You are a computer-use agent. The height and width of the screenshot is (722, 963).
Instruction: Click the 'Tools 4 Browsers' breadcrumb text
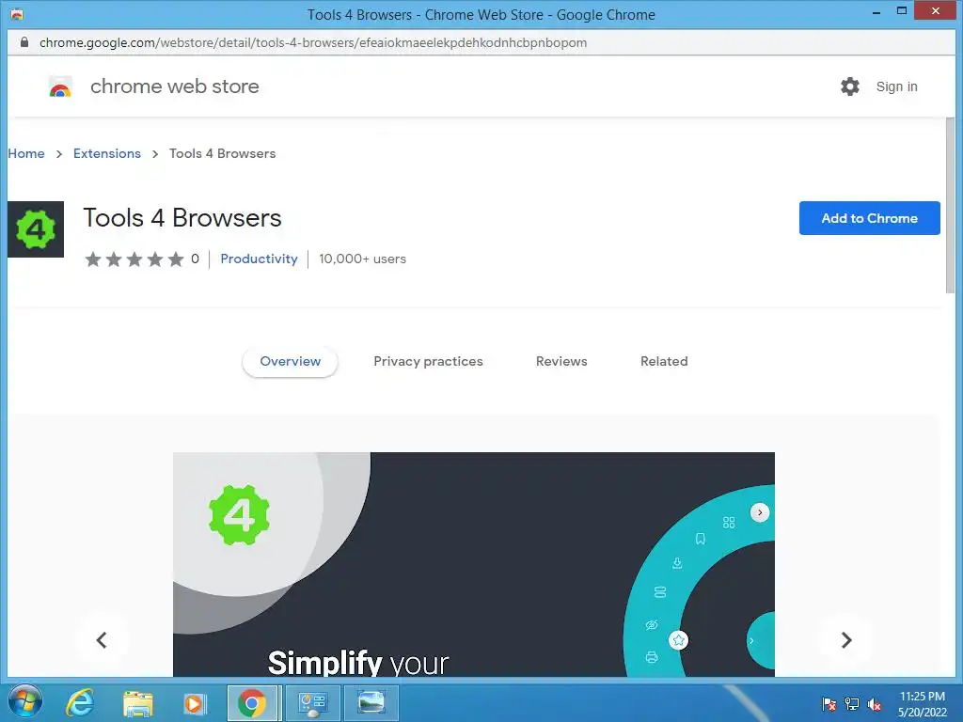tap(222, 153)
